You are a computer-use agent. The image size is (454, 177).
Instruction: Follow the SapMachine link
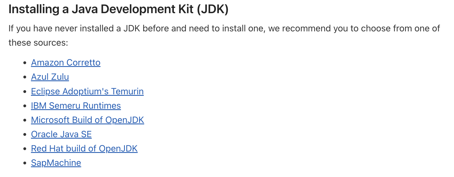click(56, 163)
